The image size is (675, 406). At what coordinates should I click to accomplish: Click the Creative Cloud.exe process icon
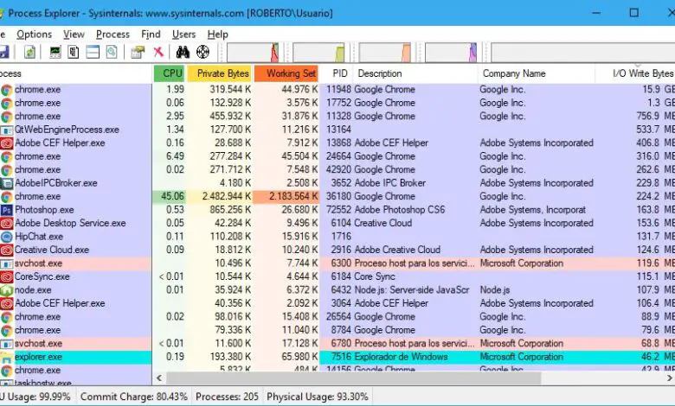tap(6, 250)
